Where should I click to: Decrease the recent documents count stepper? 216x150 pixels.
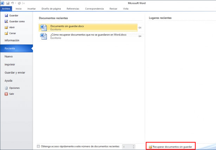click(133, 148)
